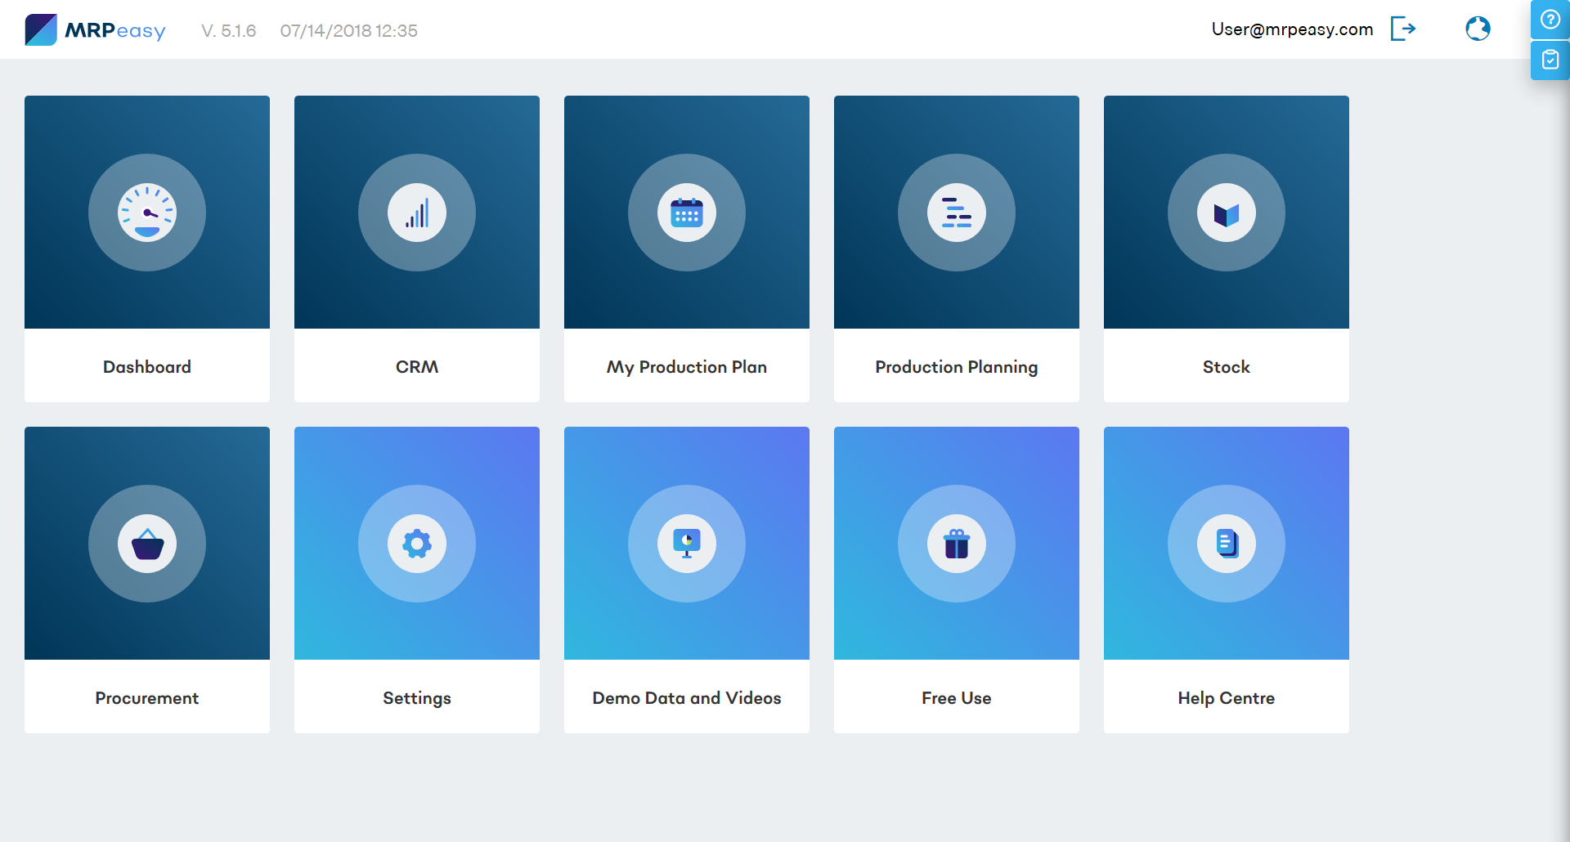
Task: Open the clipboard checklist side tab
Action: (x=1550, y=60)
